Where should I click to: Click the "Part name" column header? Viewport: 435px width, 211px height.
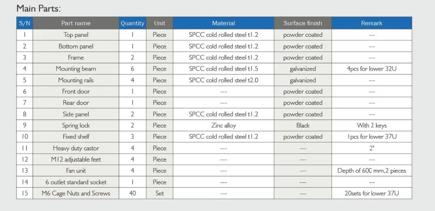tap(76, 23)
